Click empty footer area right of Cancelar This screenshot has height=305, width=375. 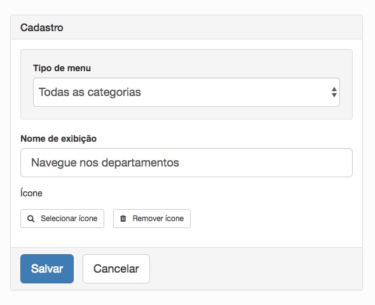pos(256,269)
